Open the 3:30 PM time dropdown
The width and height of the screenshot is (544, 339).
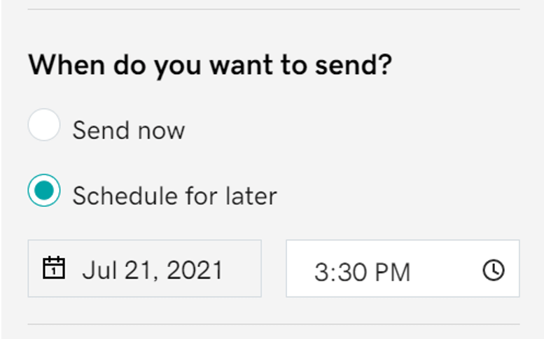click(403, 268)
